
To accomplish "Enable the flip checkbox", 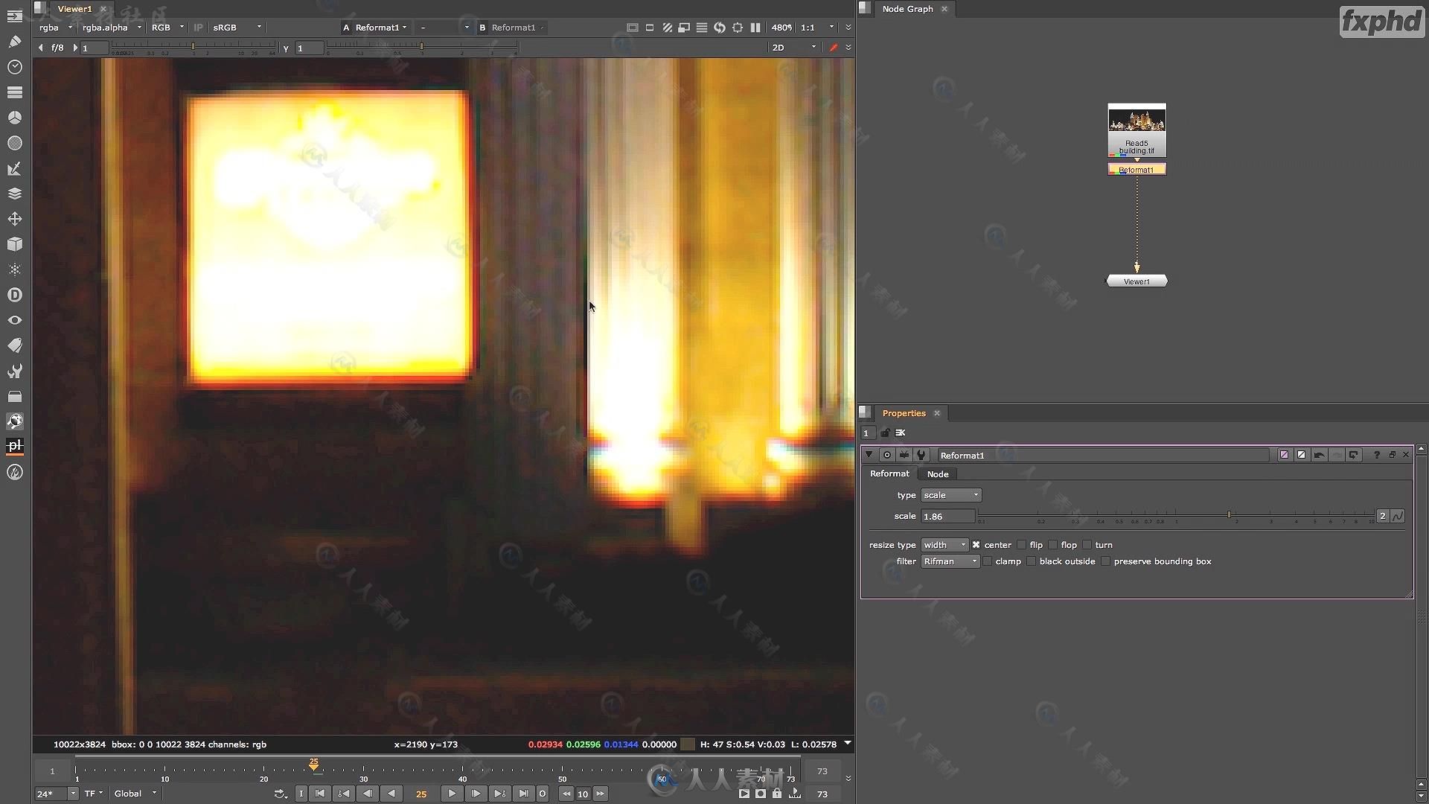I will pos(1021,545).
